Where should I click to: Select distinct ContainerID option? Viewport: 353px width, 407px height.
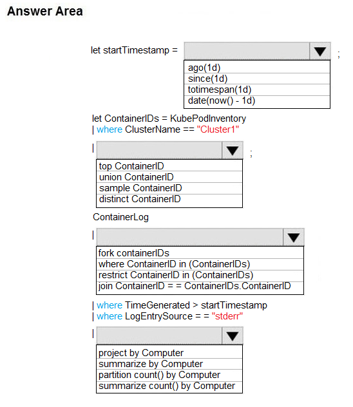tap(169, 200)
